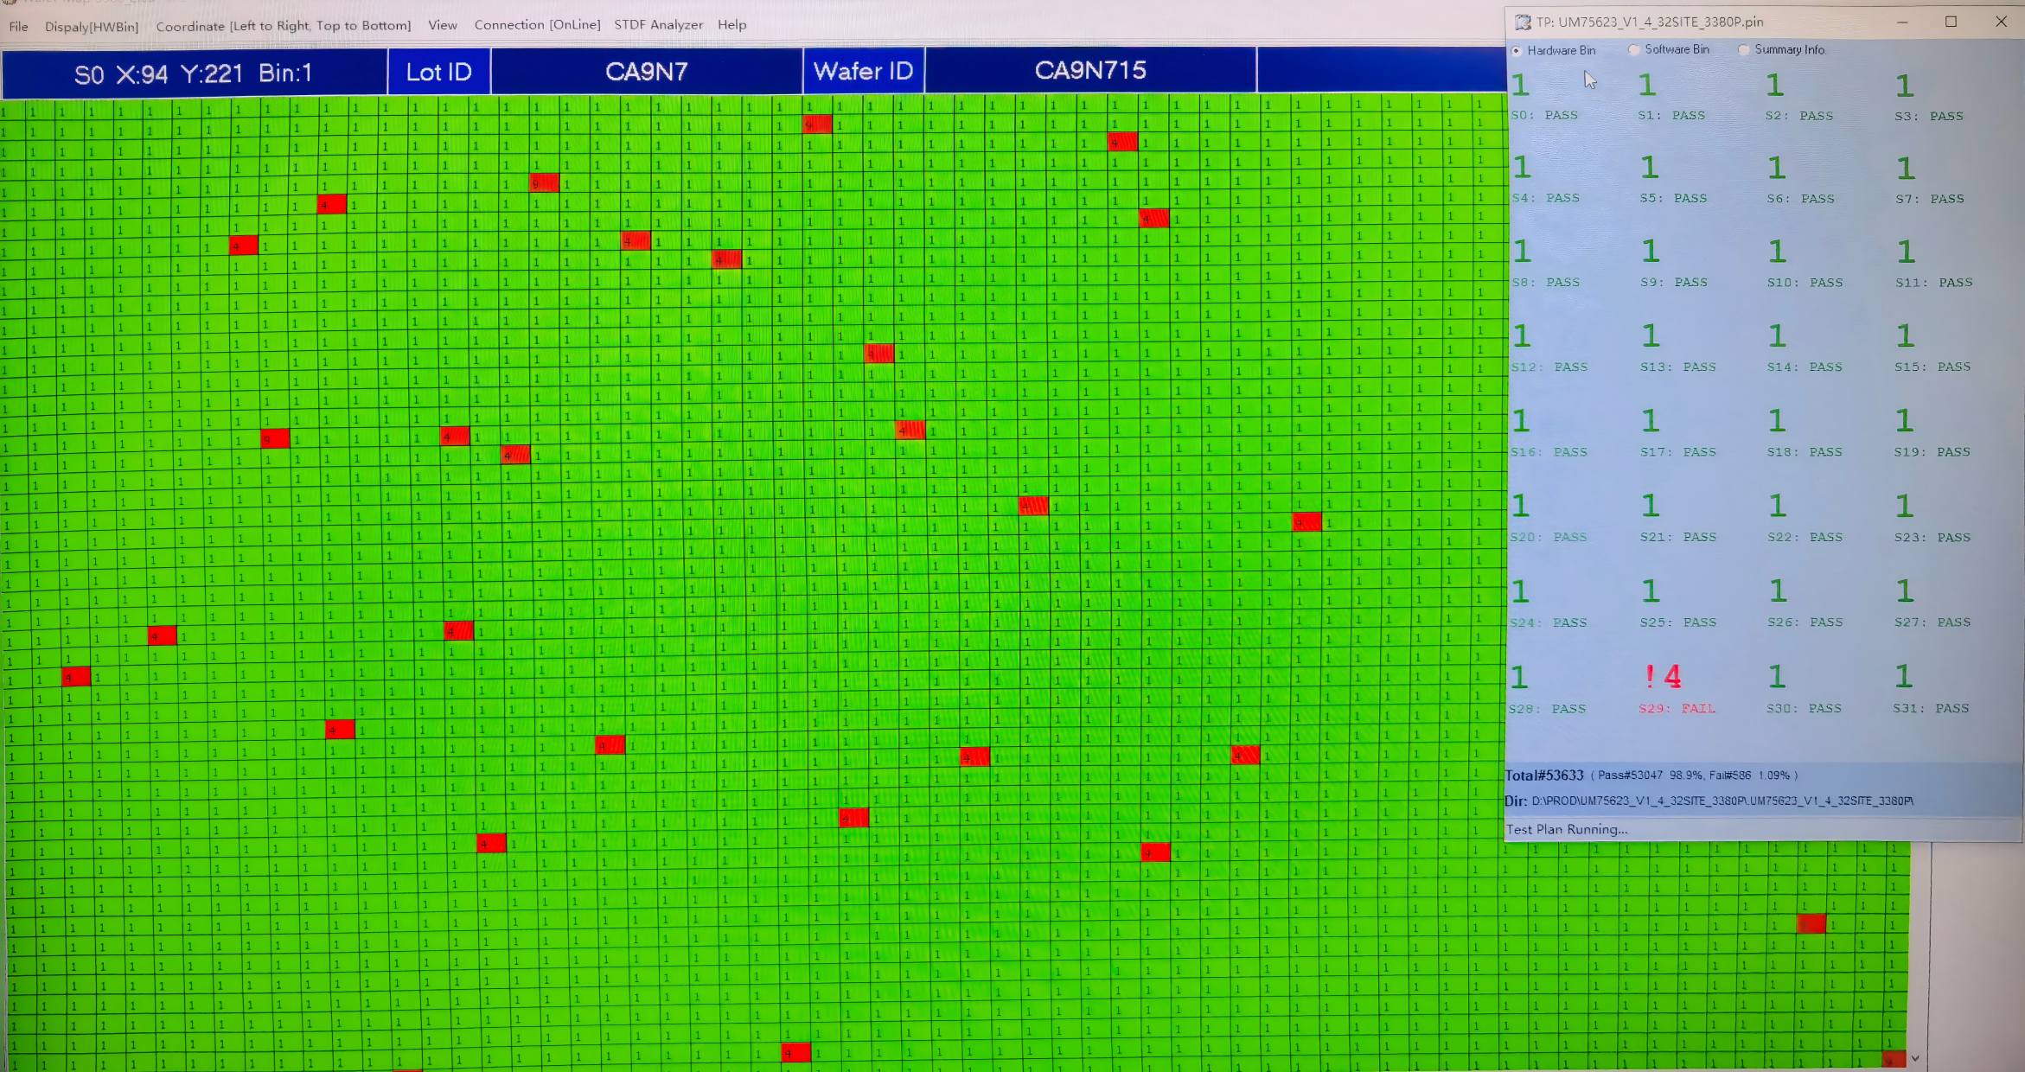Select the Summary Info radio button
Image resolution: width=2025 pixels, height=1072 pixels.
(x=1744, y=50)
